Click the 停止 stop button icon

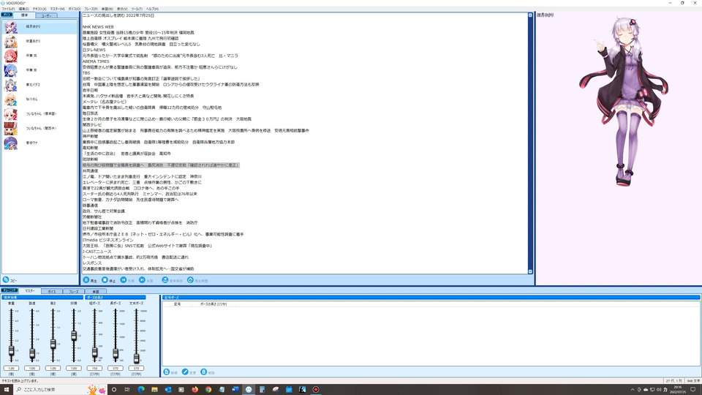tap(105, 280)
